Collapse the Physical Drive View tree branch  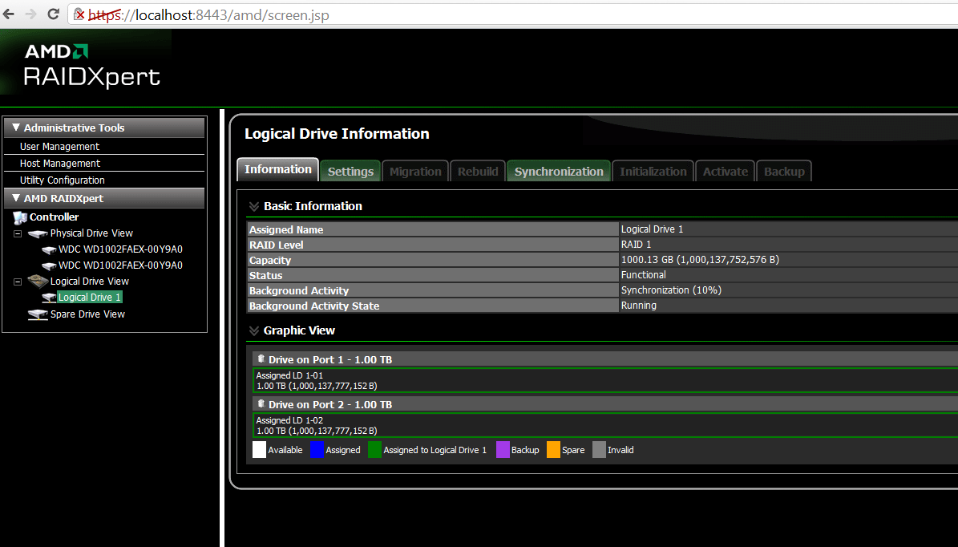[16, 233]
